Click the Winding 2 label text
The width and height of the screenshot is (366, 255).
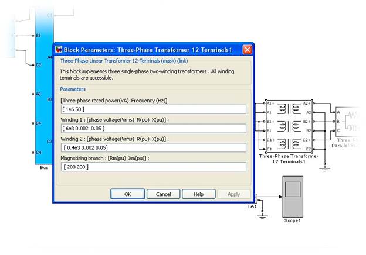tap(114, 139)
